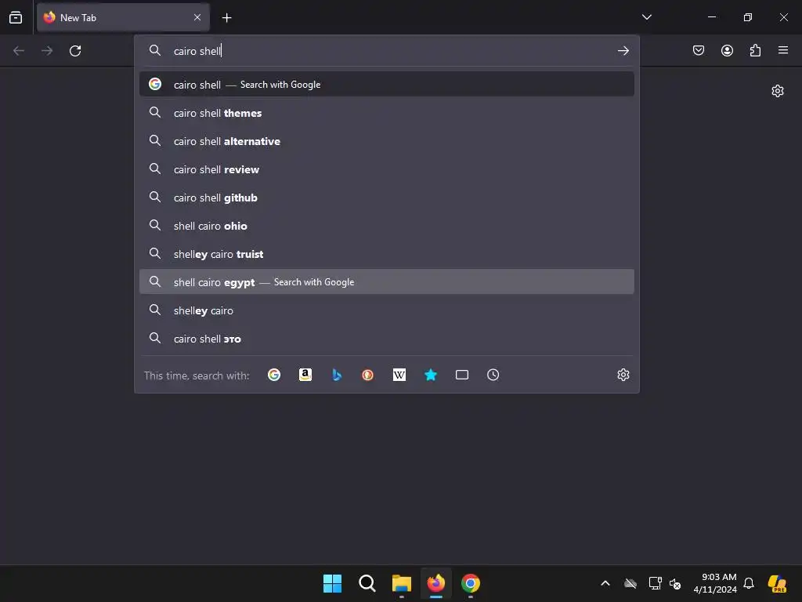The width and height of the screenshot is (802, 602).
Task: Search open tabs with tab icon
Action: click(462, 375)
